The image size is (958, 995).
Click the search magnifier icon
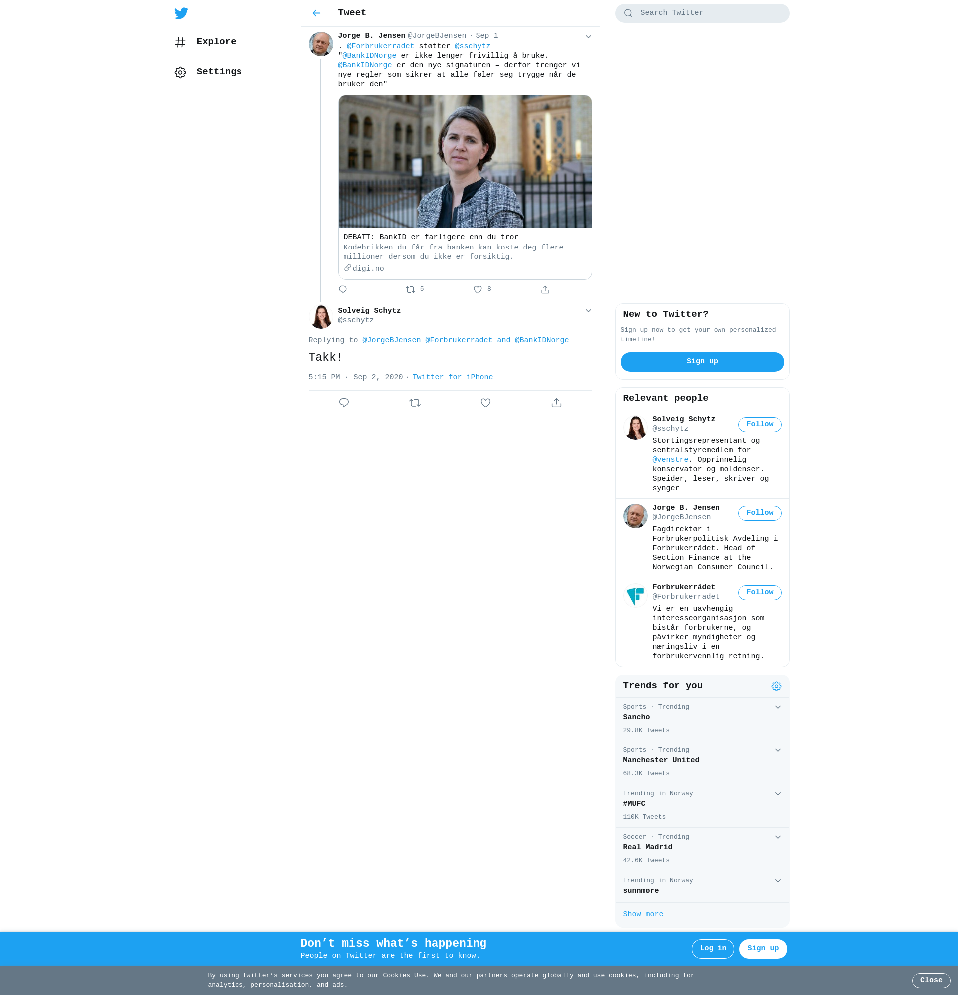click(x=628, y=13)
